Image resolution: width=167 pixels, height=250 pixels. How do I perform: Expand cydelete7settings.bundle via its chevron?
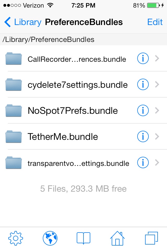point(157,84)
